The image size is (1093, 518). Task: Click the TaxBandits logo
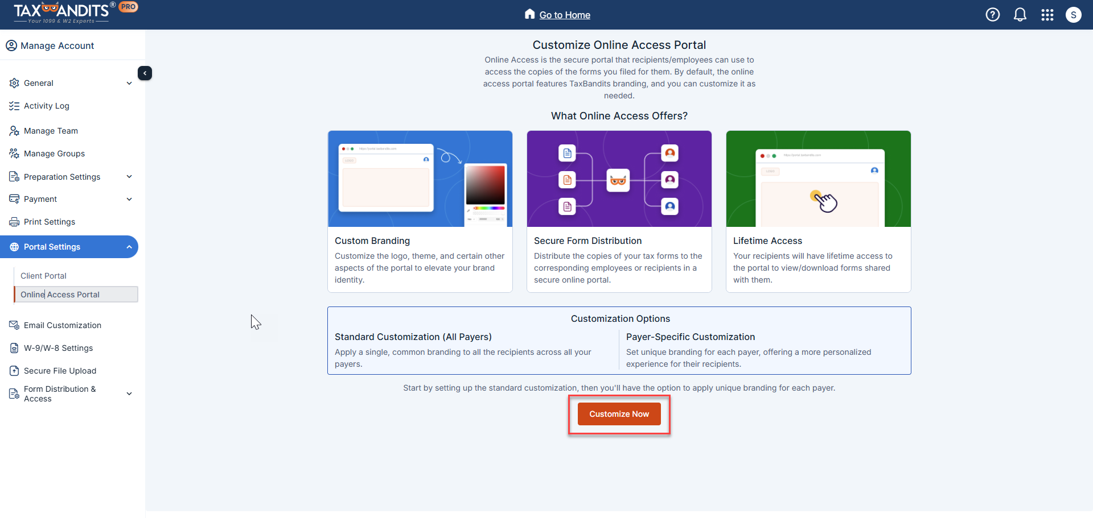click(x=64, y=13)
